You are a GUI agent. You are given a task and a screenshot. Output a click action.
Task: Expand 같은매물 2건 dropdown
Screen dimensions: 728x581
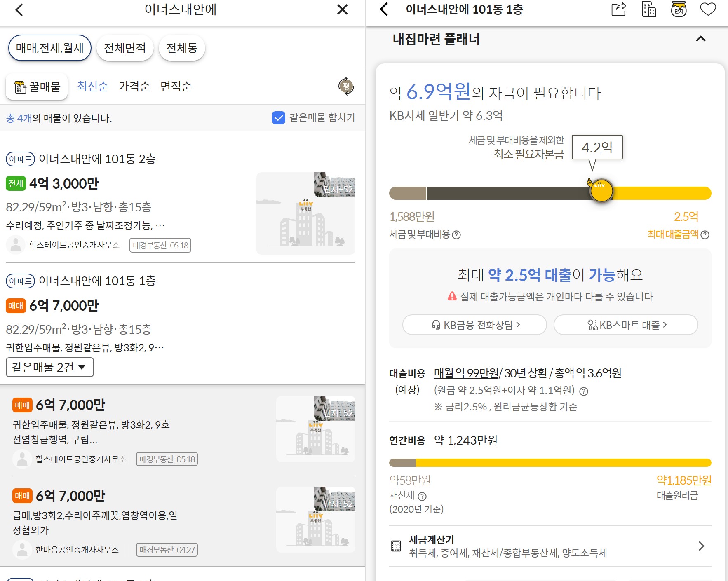point(50,367)
